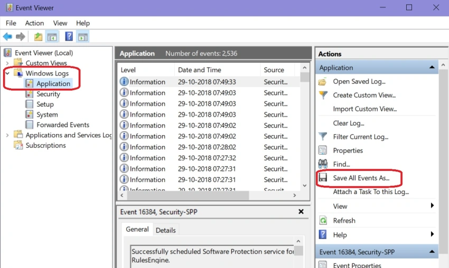Click the event description text box
The image size is (449, 268).
click(212, 256)
